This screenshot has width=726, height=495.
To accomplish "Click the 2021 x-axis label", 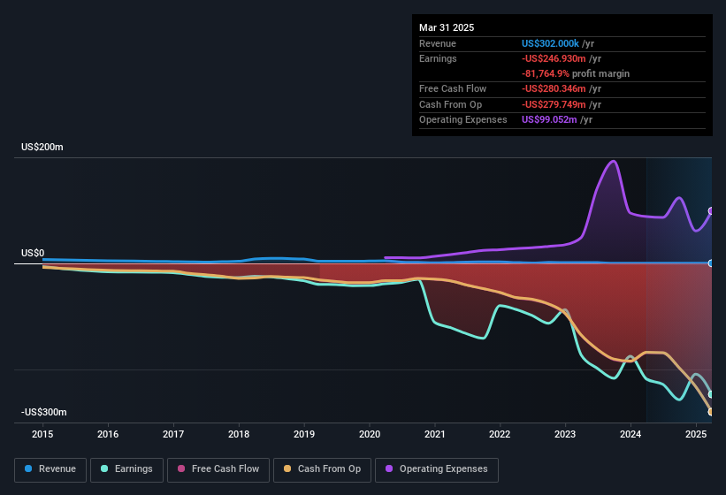I will pos(435,434).
